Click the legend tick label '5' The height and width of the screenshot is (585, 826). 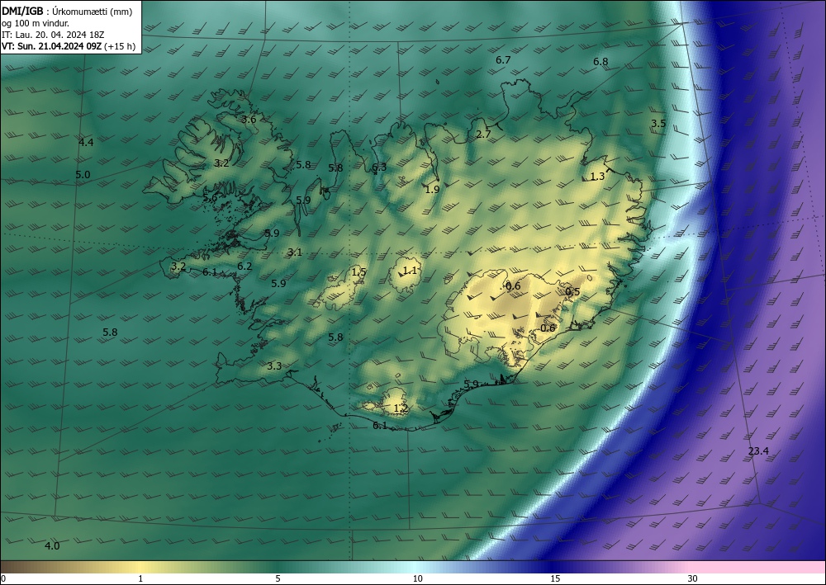278,578
